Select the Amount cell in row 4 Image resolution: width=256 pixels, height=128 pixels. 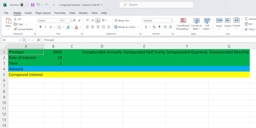click(26, 69)
